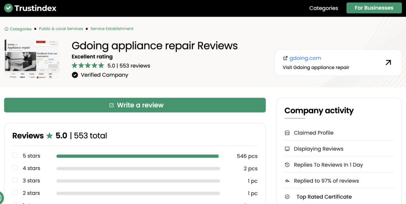
Task: Click the '5.0 | 553 reviews' text
Action: pyautogui.click(x=129, y=66)
